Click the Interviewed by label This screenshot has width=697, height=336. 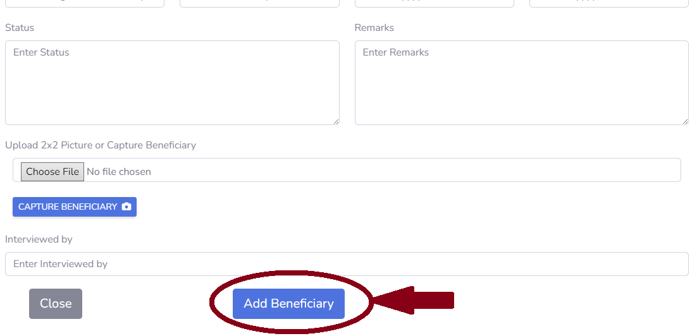[x=39, y=239]
